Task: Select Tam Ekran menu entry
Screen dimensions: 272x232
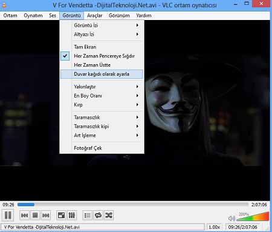Action: coord(102,47)
